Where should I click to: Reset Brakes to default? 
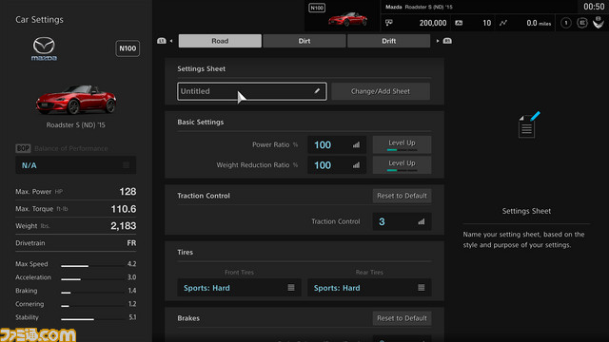[402, 318]
